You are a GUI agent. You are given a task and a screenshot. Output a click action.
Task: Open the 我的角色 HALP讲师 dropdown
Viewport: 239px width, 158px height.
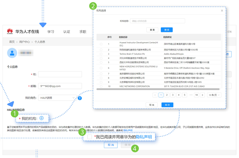pos(57,98)
